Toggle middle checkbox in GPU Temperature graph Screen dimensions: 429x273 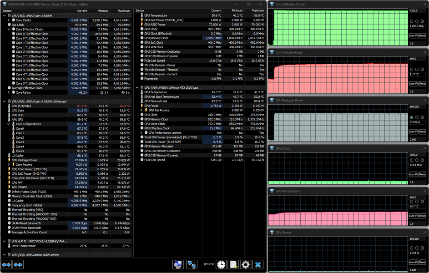tap(418, 201)
